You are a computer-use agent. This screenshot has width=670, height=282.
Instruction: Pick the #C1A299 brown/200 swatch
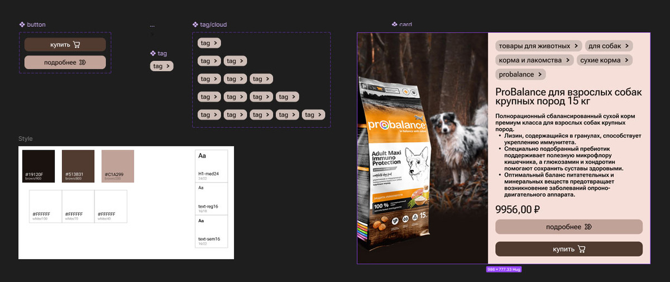click(x=118, y=166)
